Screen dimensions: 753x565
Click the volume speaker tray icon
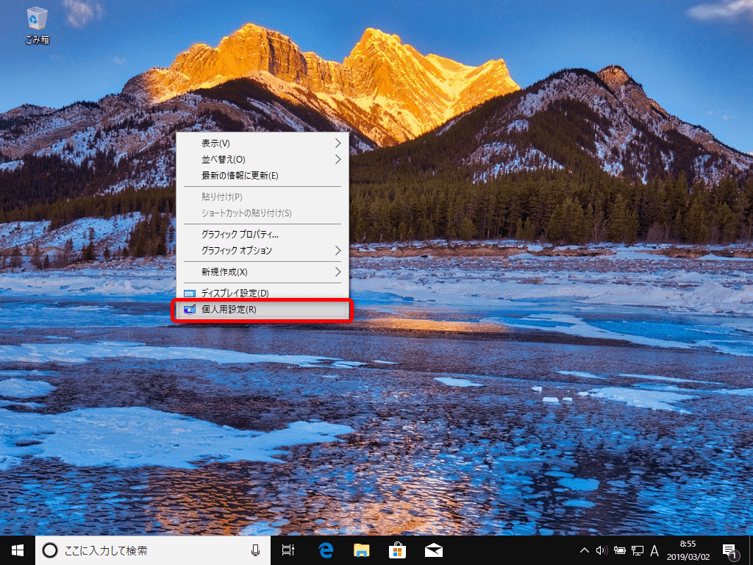click(602, 550)
